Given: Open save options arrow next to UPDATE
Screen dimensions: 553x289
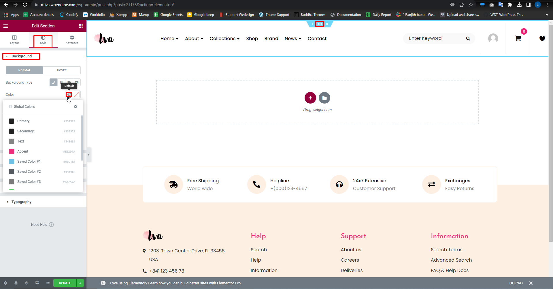Looking at the screenshot, I should pyautogui.click(x=80, y=283).
